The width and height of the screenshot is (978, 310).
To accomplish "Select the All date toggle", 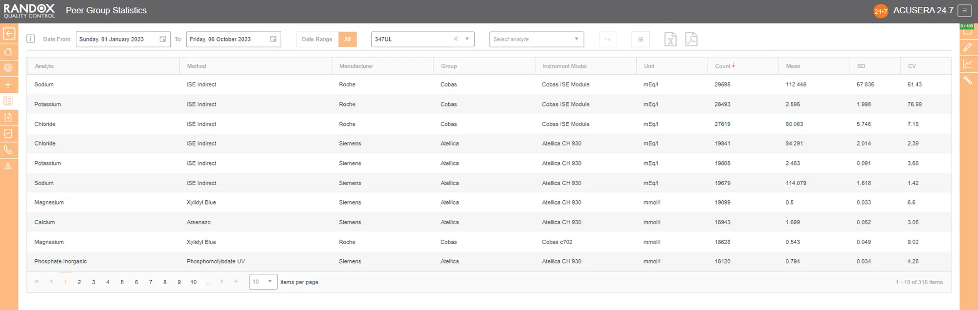I will point(347,39).
